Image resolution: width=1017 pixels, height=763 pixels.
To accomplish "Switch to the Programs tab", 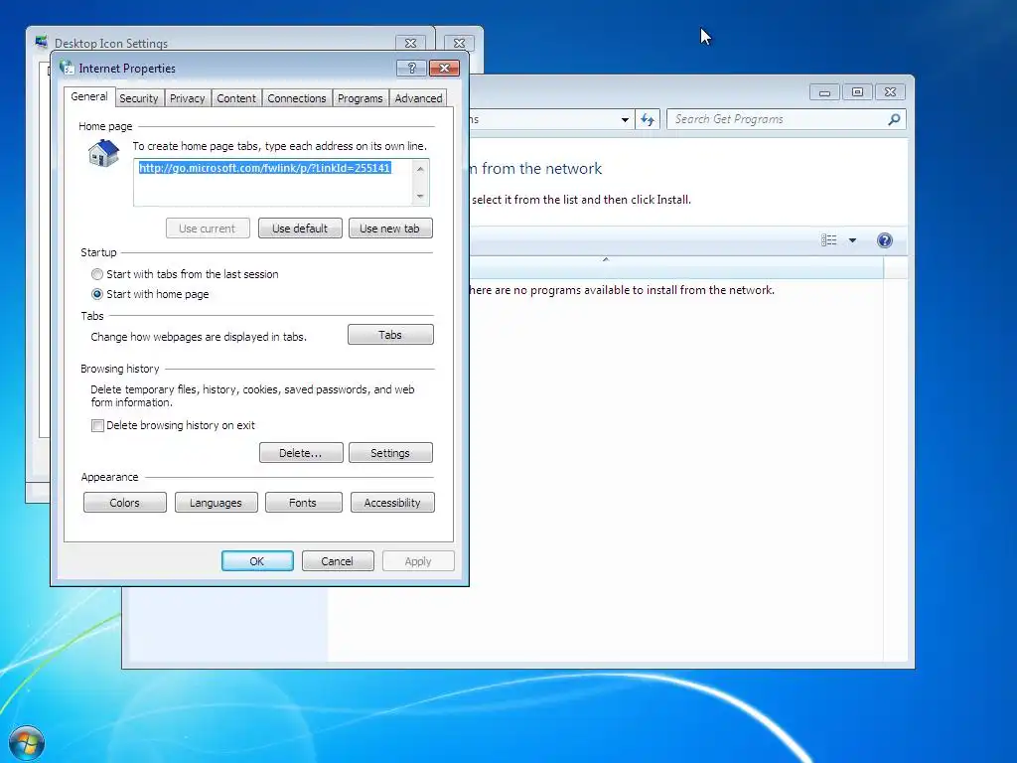I will tap(360, 98).
